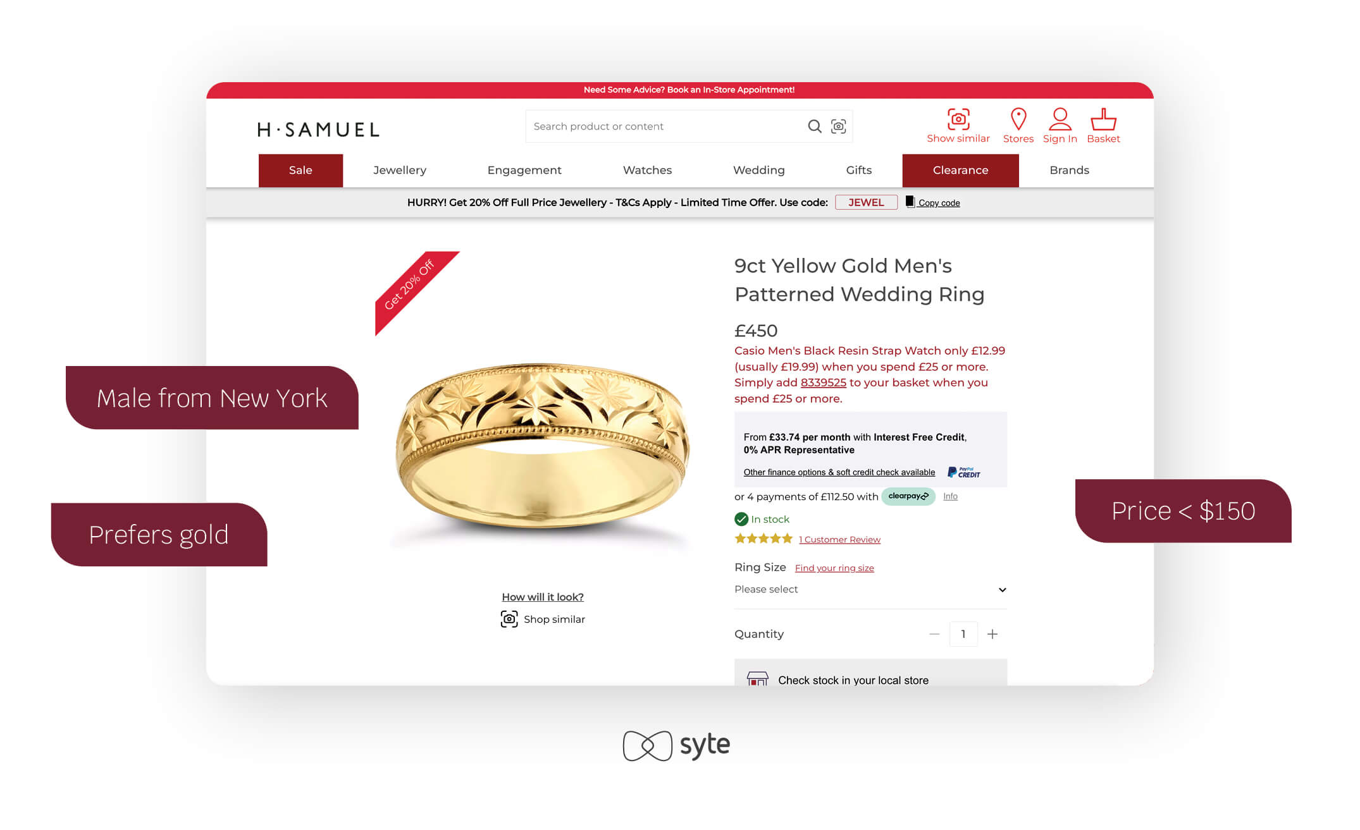Click the Shop similar camera icon
Screen dimensions: 1360x830
[x=509, y=619]
